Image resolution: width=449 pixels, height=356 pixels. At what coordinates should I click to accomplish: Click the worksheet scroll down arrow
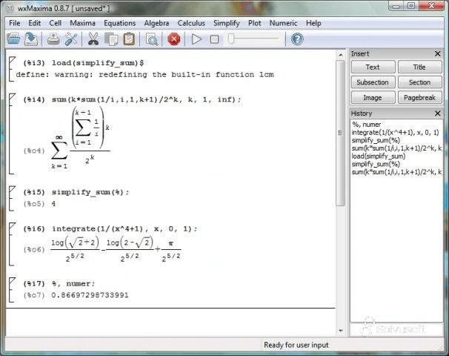tap(341, 331)
